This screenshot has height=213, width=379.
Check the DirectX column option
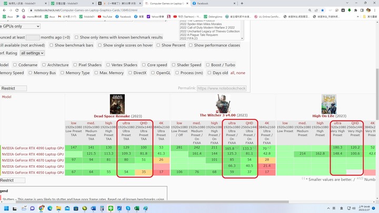pos(130,73)
